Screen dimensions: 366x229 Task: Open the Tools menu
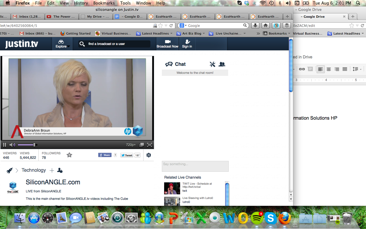[125, 3]
